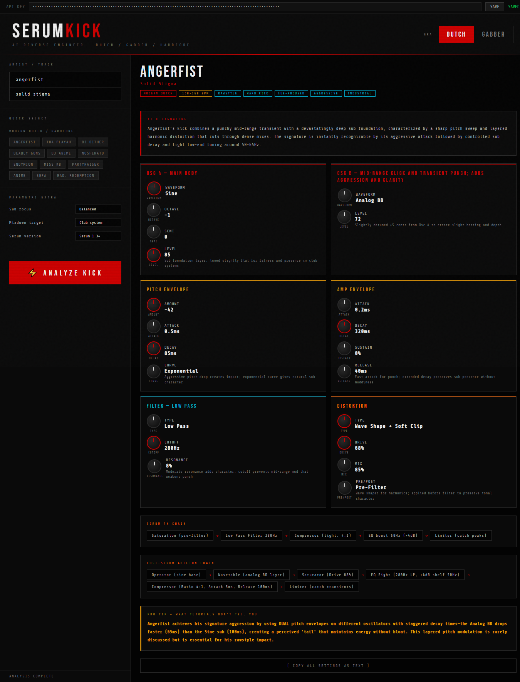Click the artist field containing angerfist
This screenshot has height=682, width=520.
click(65, 79)
